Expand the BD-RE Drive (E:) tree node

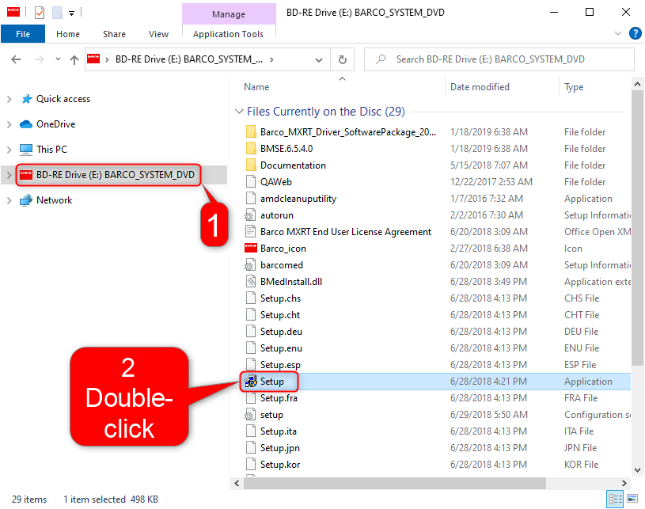coord(9,175)
